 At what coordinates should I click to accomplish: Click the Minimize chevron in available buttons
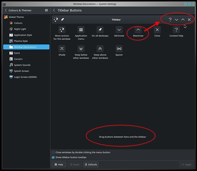pyautogui.click(x=119, y=30)
